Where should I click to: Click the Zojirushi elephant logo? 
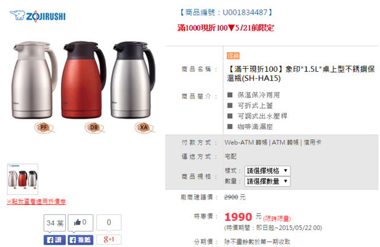(37, 16)
